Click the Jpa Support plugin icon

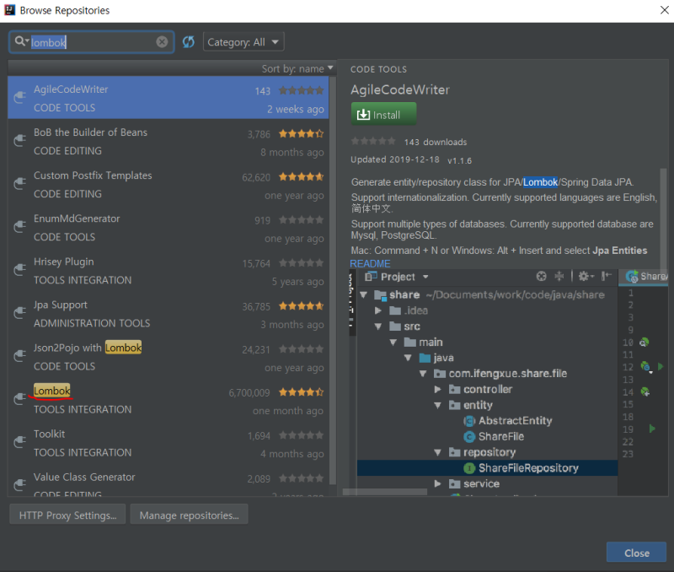(x=19, y=312)
